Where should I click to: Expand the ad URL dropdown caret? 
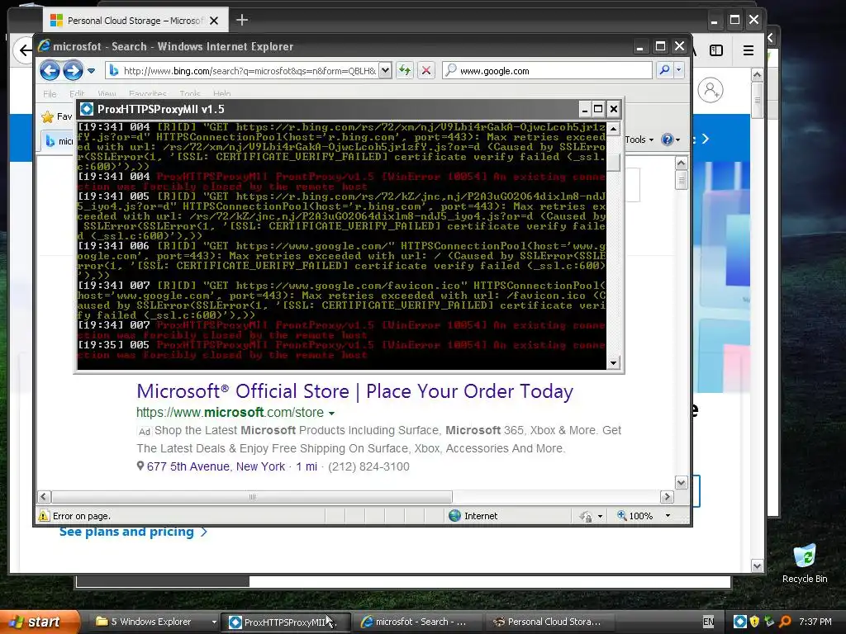tap(331, 414)
